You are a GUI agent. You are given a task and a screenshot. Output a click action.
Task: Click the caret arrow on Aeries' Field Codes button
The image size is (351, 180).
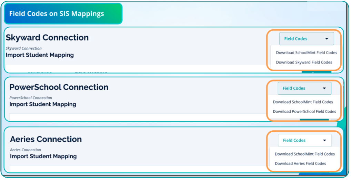(324, 141)
